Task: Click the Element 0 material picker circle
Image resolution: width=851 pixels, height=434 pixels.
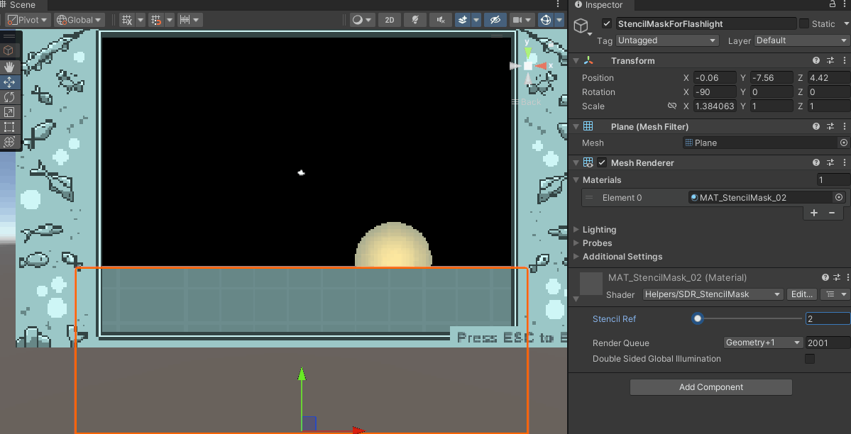Action: (839, 197)
